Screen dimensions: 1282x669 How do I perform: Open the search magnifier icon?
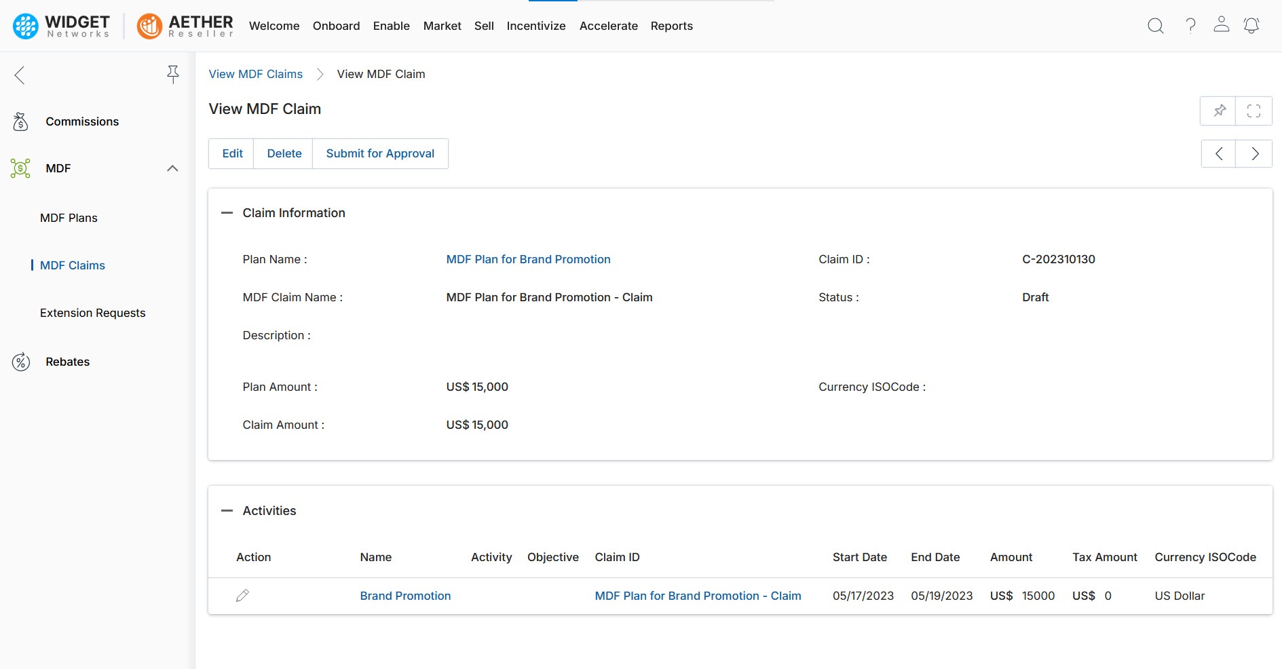1155,26
